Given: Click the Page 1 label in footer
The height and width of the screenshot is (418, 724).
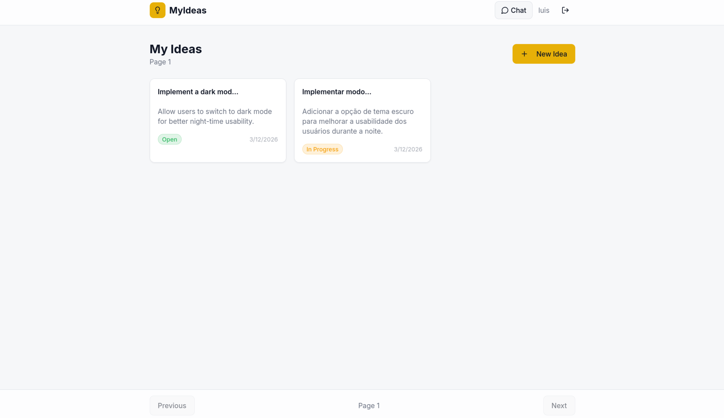Looking at the screenshot, I should click(x=369, y=406).
